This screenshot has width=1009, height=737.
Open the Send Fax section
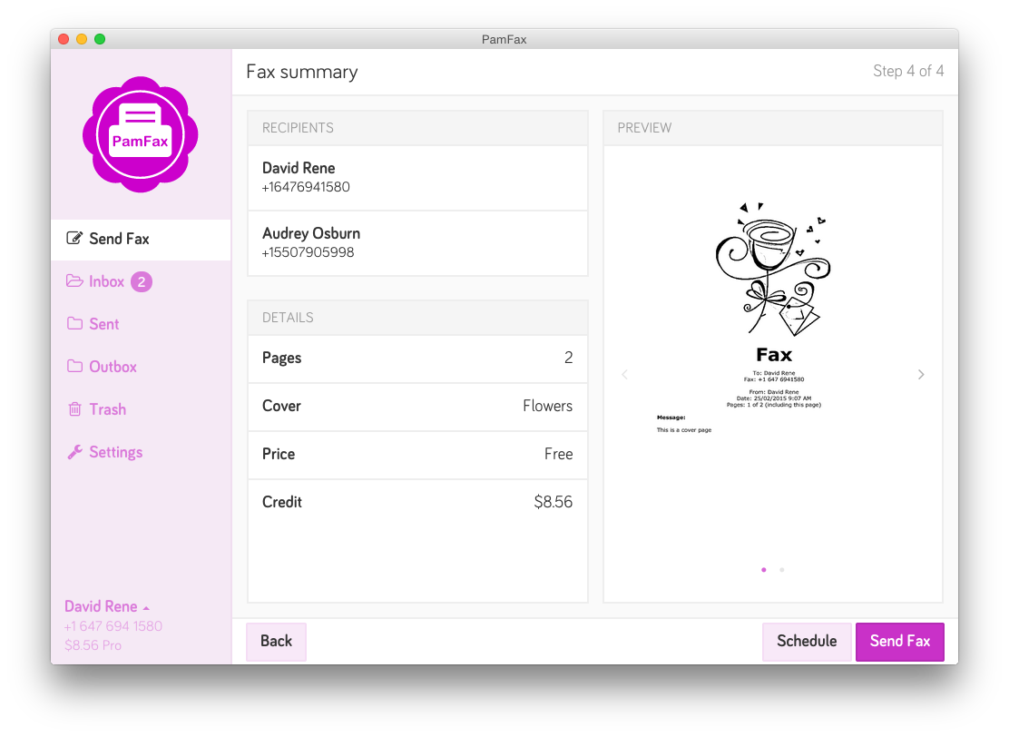click(141, 240)
